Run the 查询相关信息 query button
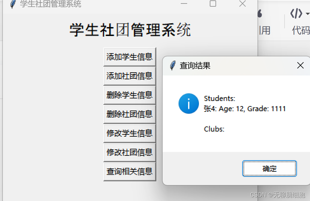This screenshot has width=310, height=201. (x=130, y=171)
